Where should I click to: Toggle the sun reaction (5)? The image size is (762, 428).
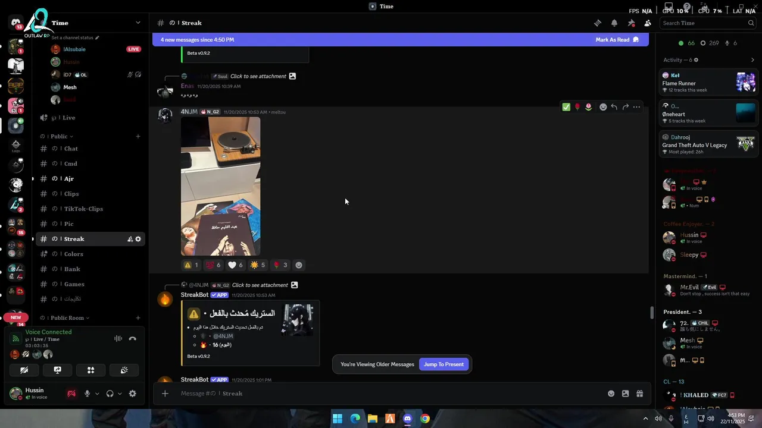[258, 265]
